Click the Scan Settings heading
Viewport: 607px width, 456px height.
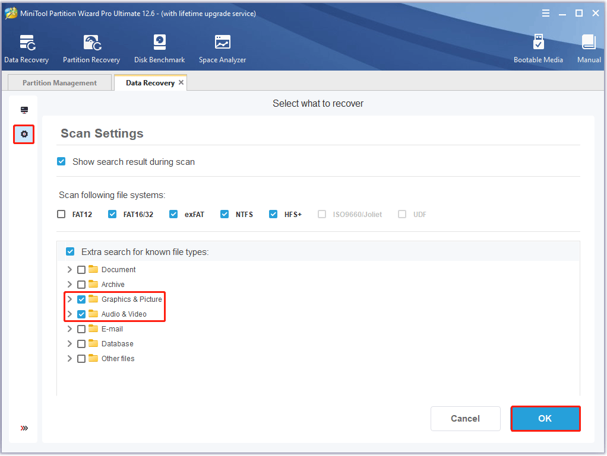102,133
